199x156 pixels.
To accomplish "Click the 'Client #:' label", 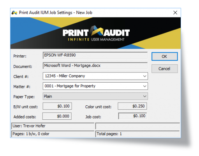I will [21, 76].
